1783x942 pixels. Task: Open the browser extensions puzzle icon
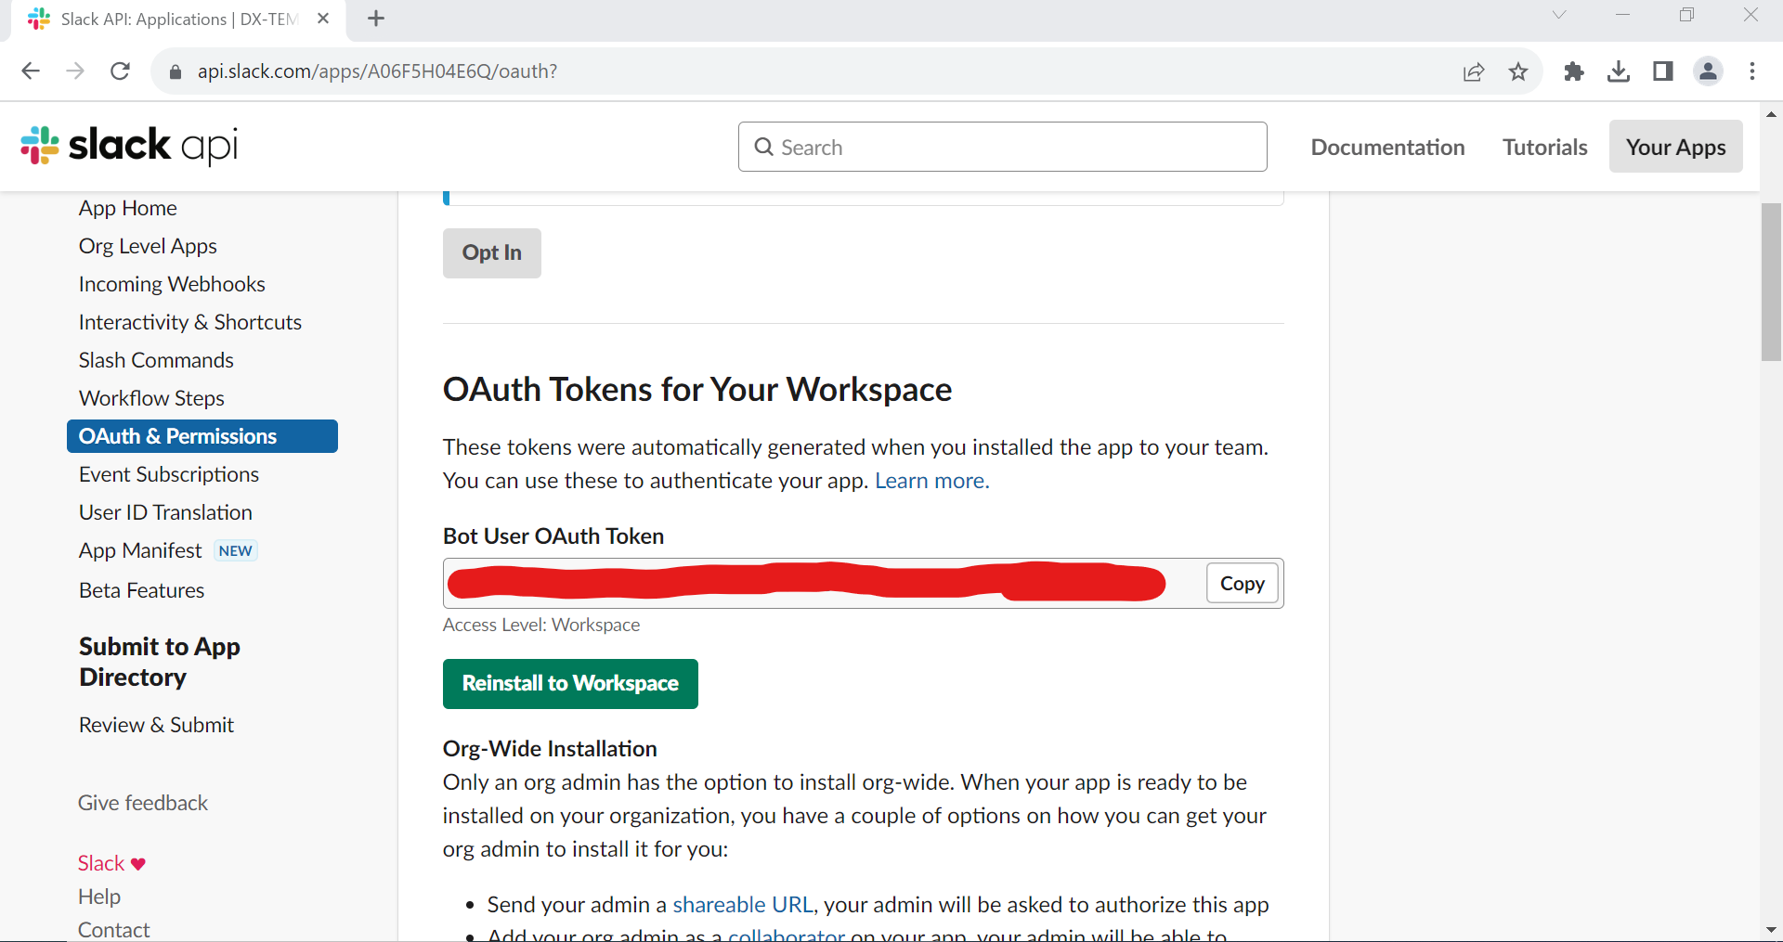click(1573, 71)
